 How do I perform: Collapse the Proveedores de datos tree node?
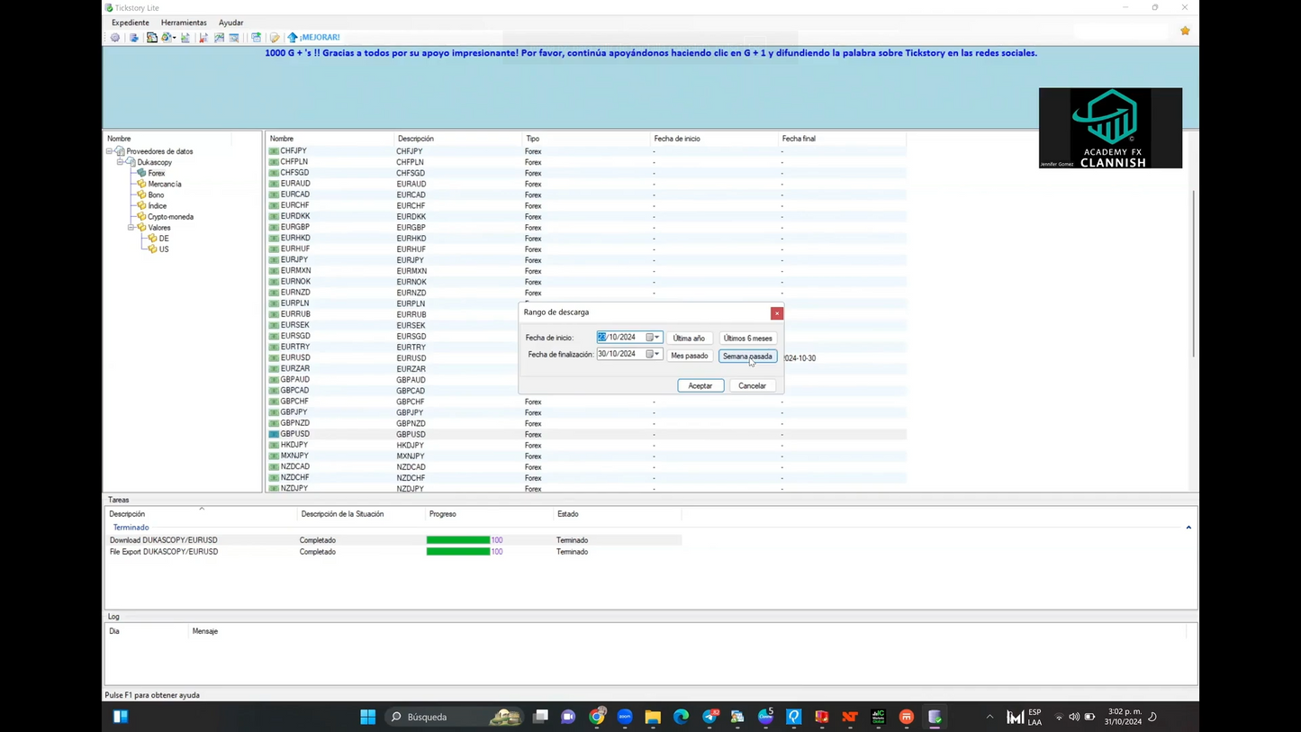(x=110, y=151)
